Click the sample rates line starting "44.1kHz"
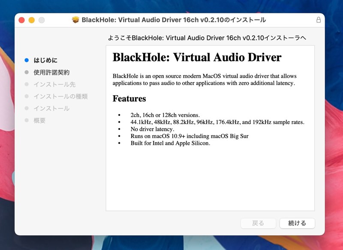The height and width of the screenshot is (250, 343). click(217, 122)
